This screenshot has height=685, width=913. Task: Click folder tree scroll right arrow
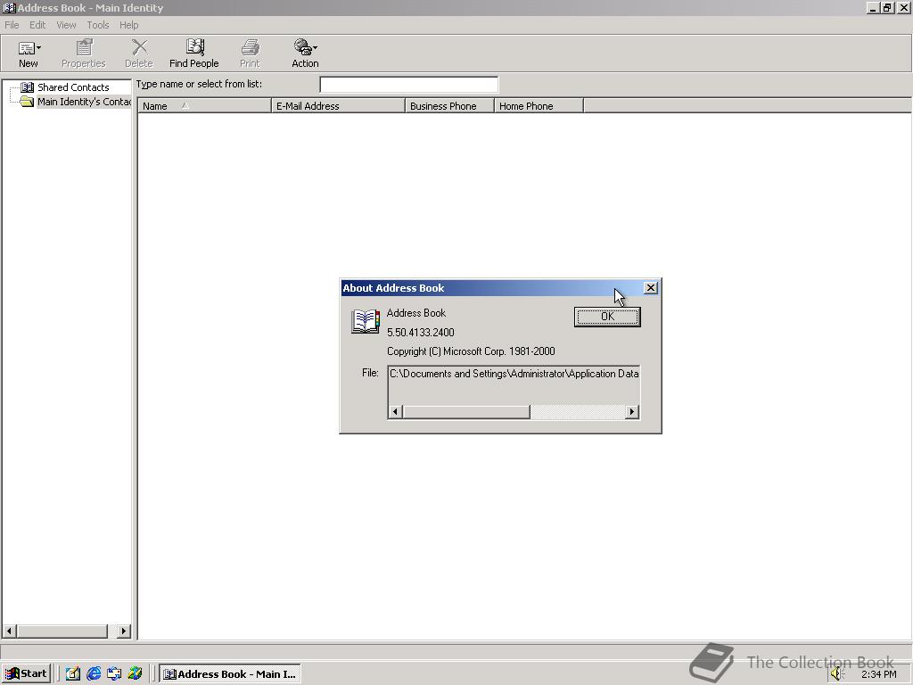click(123, 631)
